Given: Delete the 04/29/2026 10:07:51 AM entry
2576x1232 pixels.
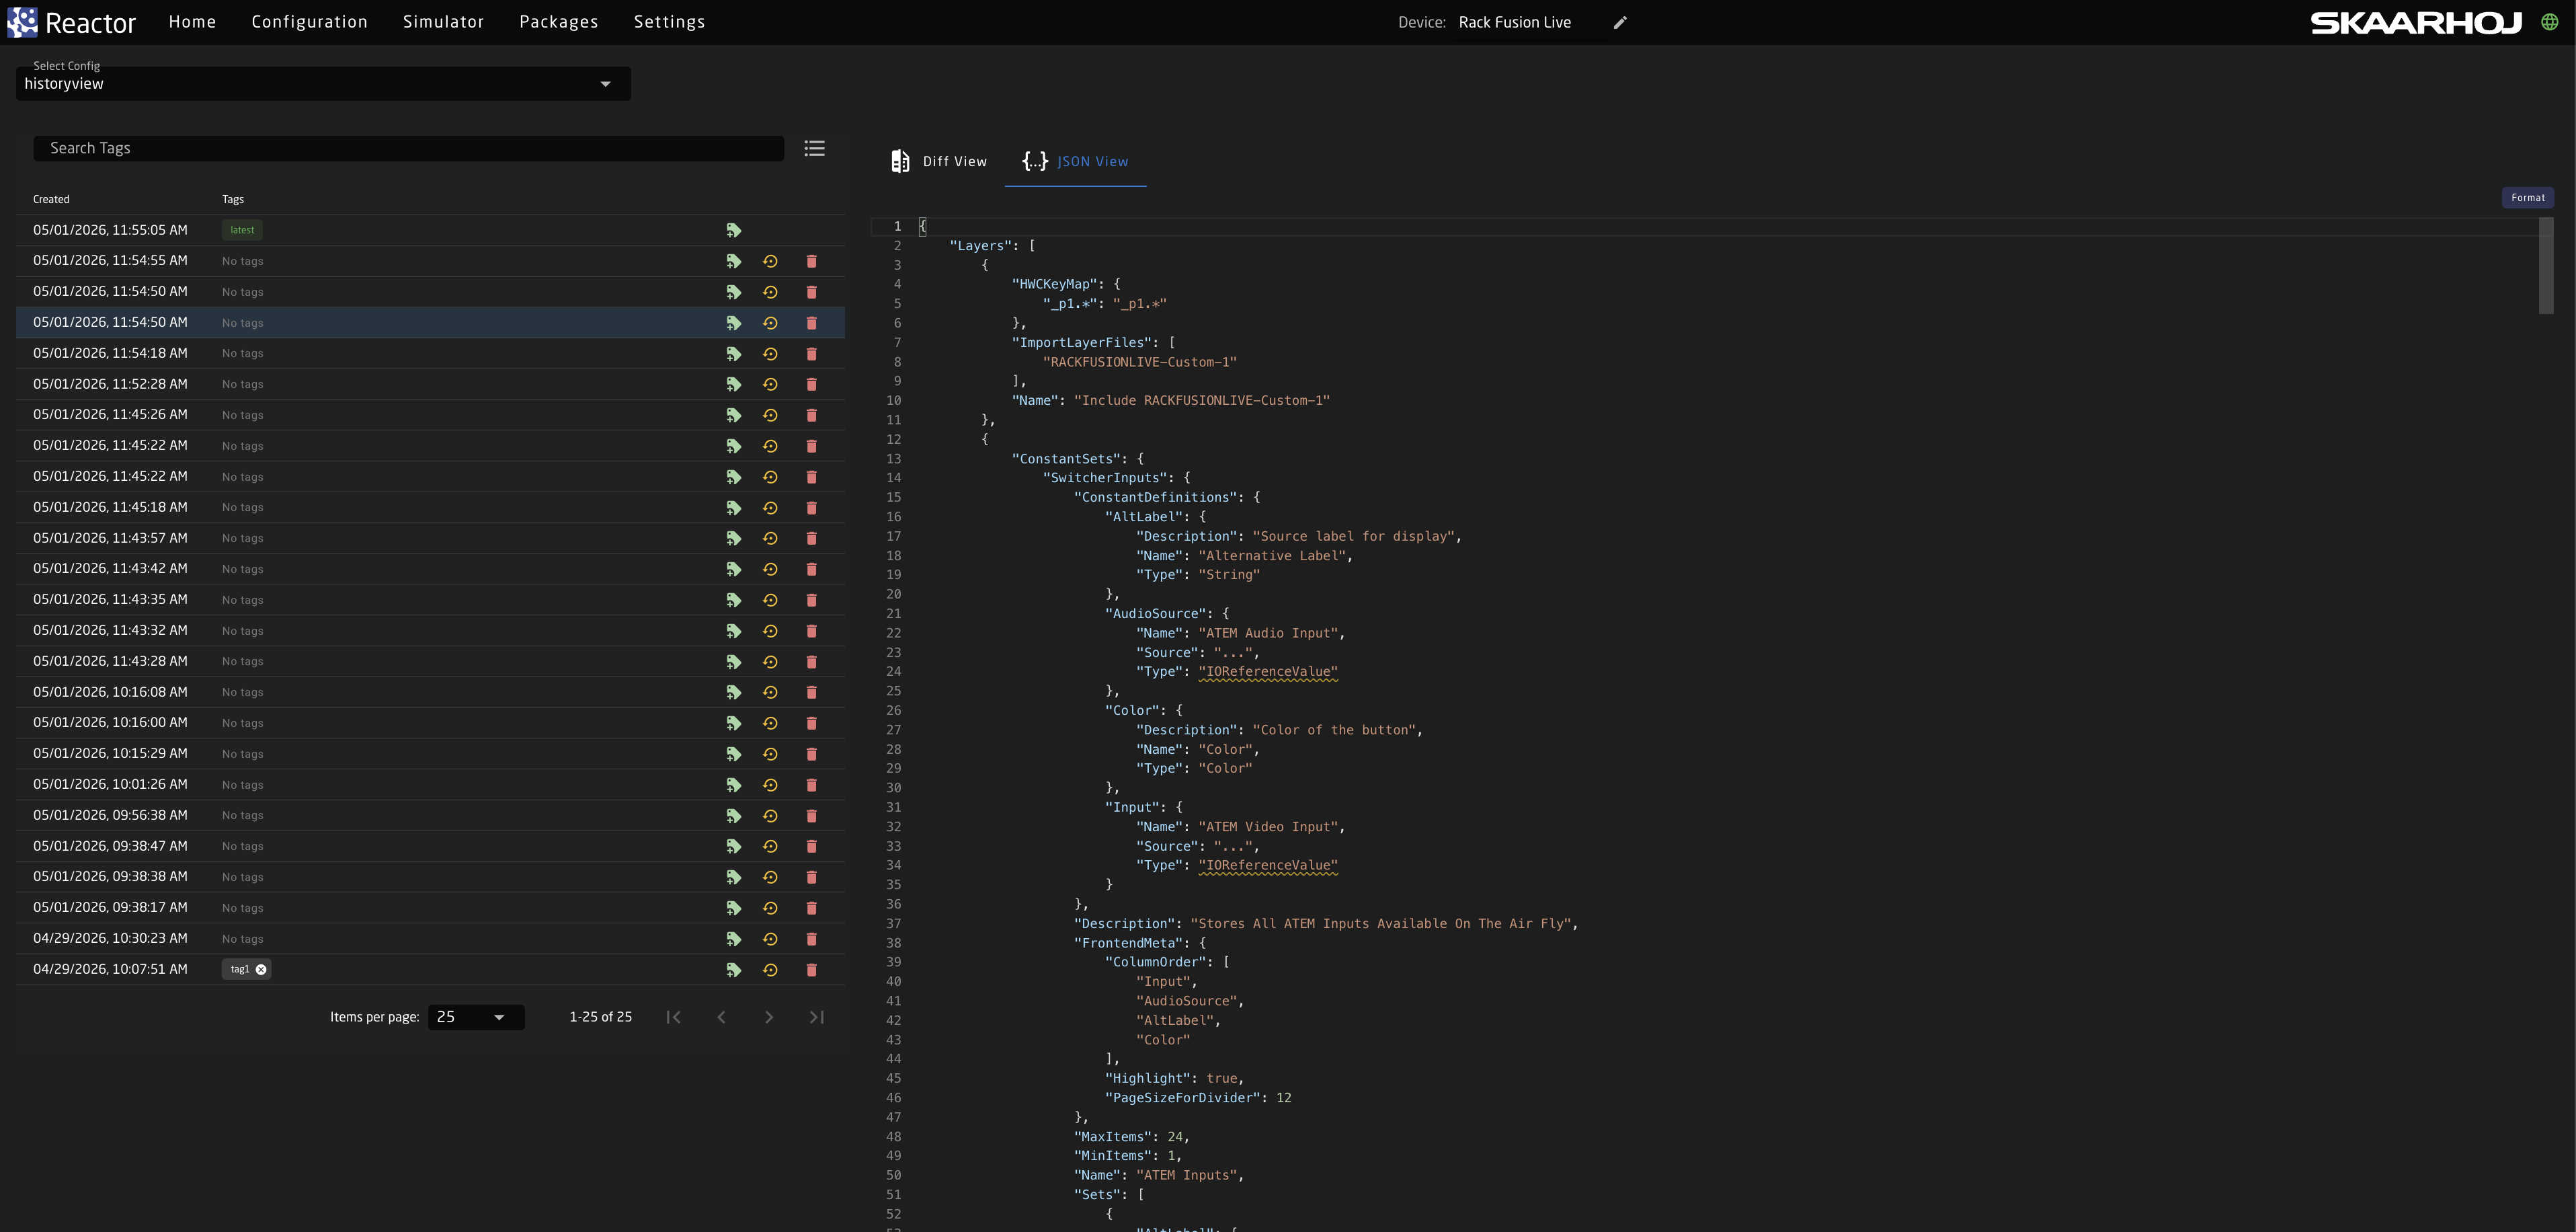Looking at the screenshot, I should [x=811, y=969].
